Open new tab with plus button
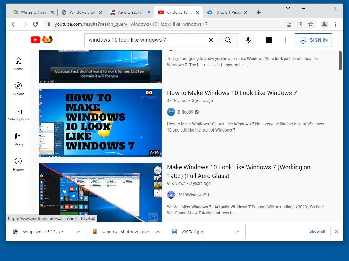 coord(258,12)
